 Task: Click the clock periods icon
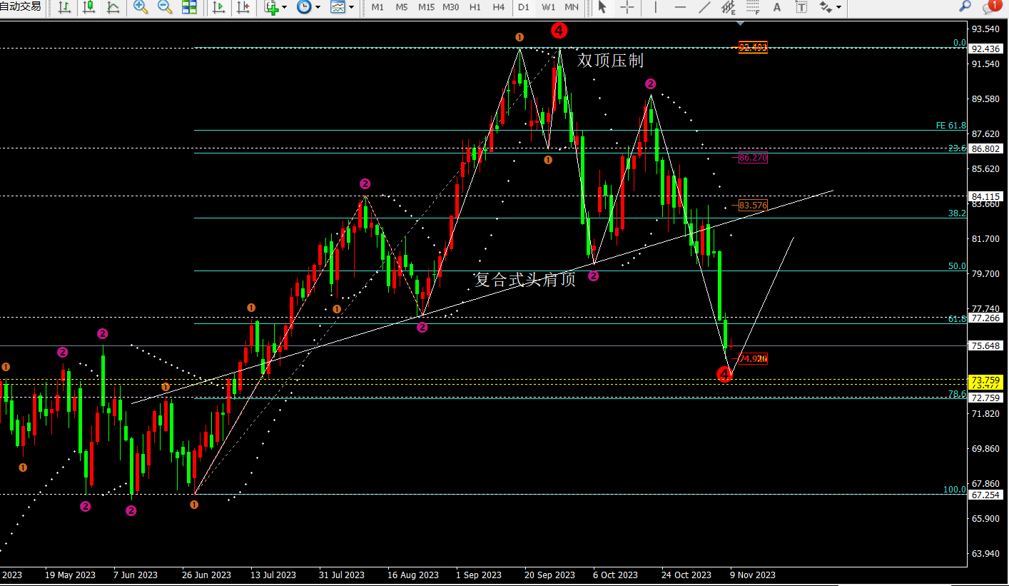point(304,7)
